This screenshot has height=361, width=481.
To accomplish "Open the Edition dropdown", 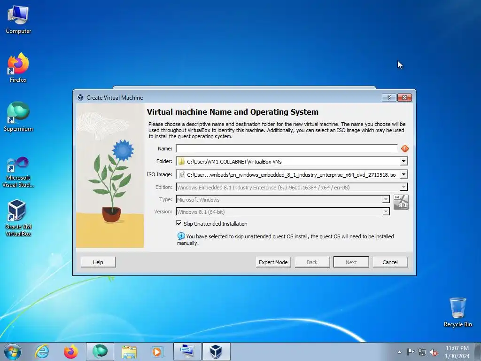I will pyautogui.click(x=403, y=187).
